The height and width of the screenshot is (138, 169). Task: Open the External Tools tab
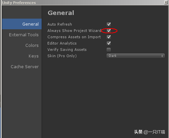coord(22,35)
